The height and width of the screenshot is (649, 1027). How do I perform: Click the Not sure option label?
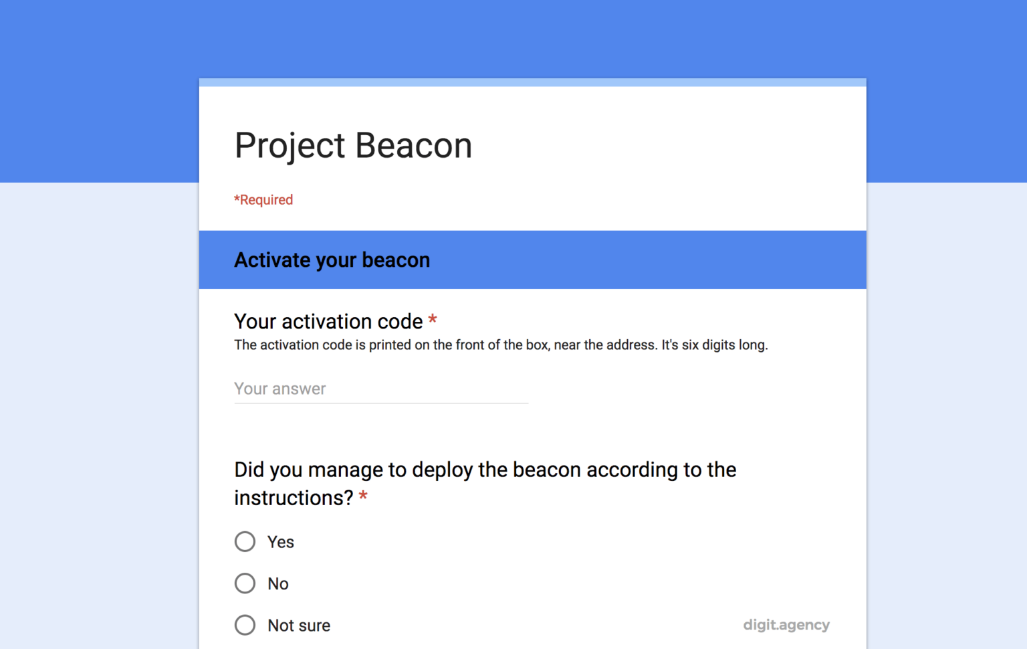(298, 624)
